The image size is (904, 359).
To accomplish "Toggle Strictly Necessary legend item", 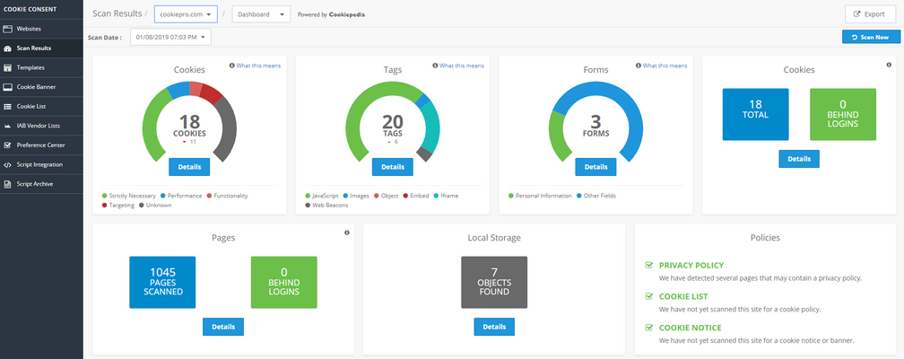I will (129, 196).
